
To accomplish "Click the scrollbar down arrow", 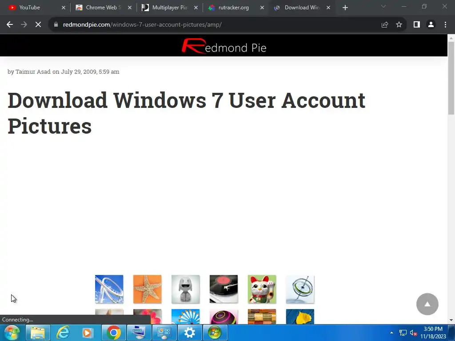I will coord(451,321).
